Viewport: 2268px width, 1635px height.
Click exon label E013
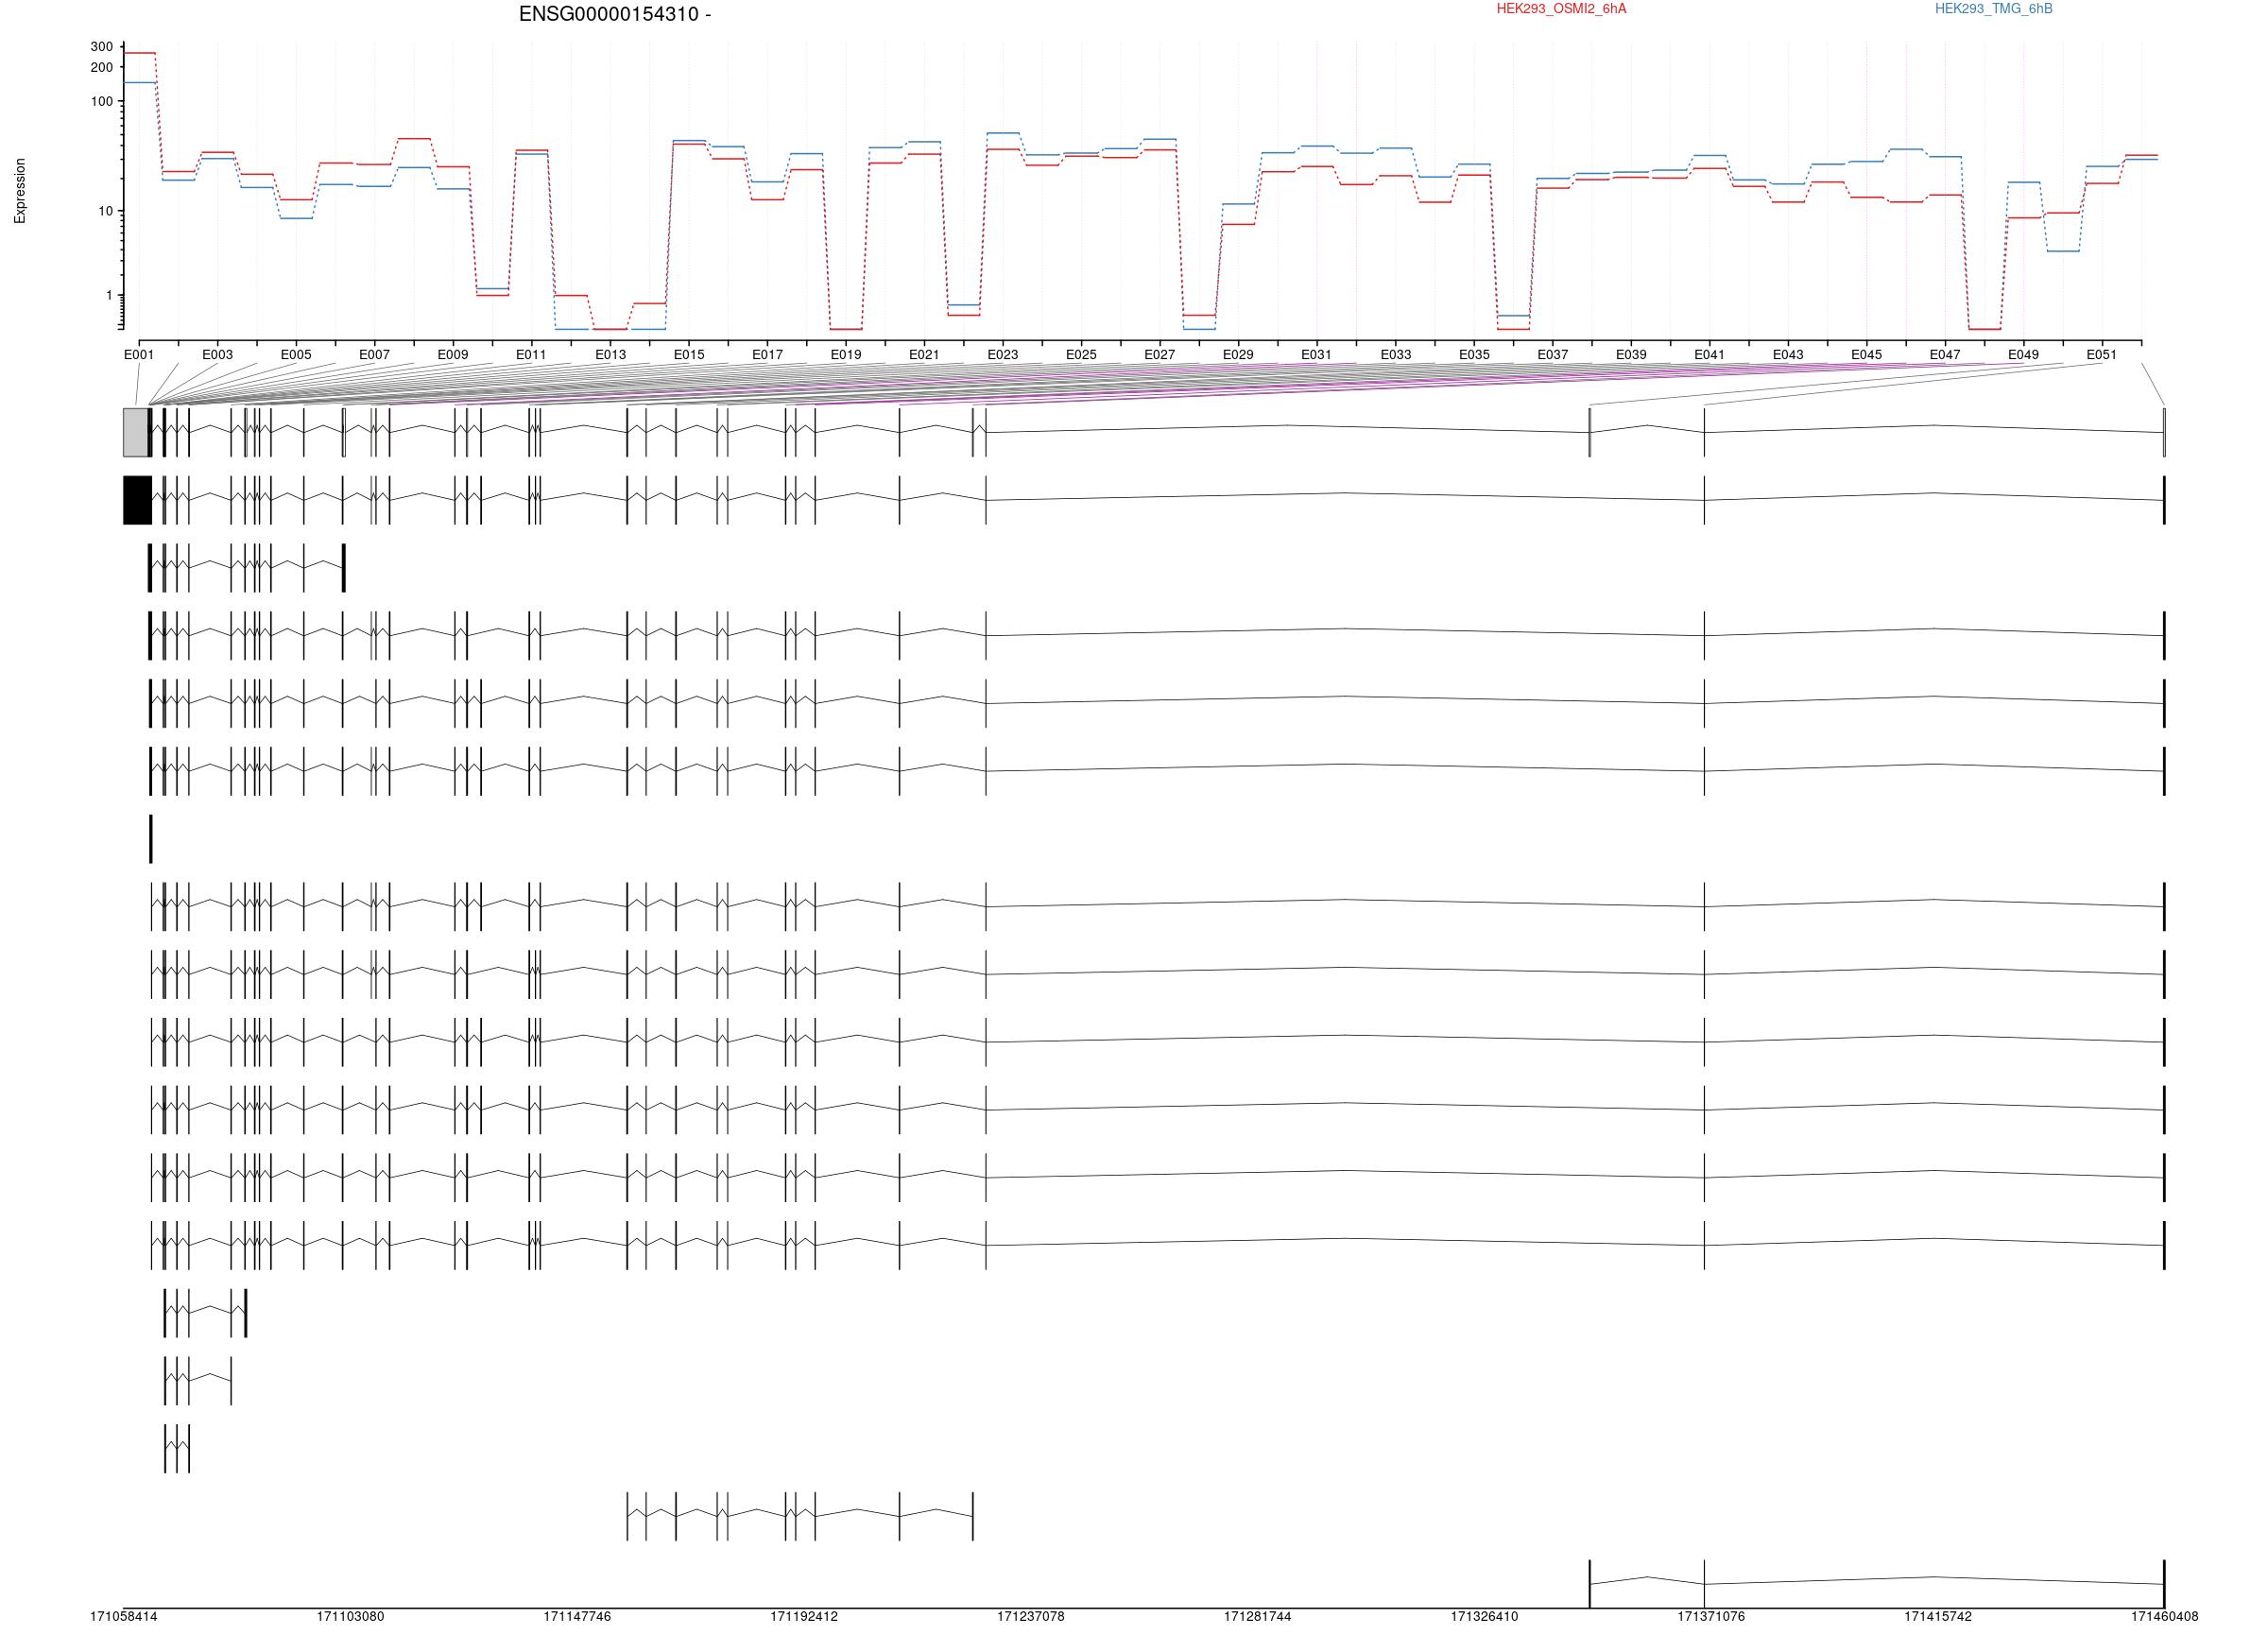tap(610, 355)
